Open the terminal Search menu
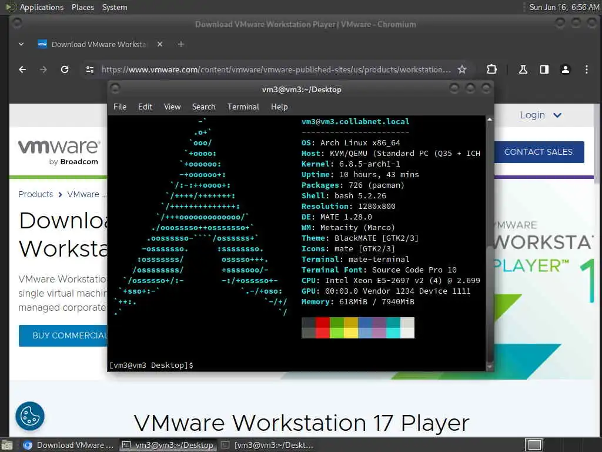 (203, 107)
